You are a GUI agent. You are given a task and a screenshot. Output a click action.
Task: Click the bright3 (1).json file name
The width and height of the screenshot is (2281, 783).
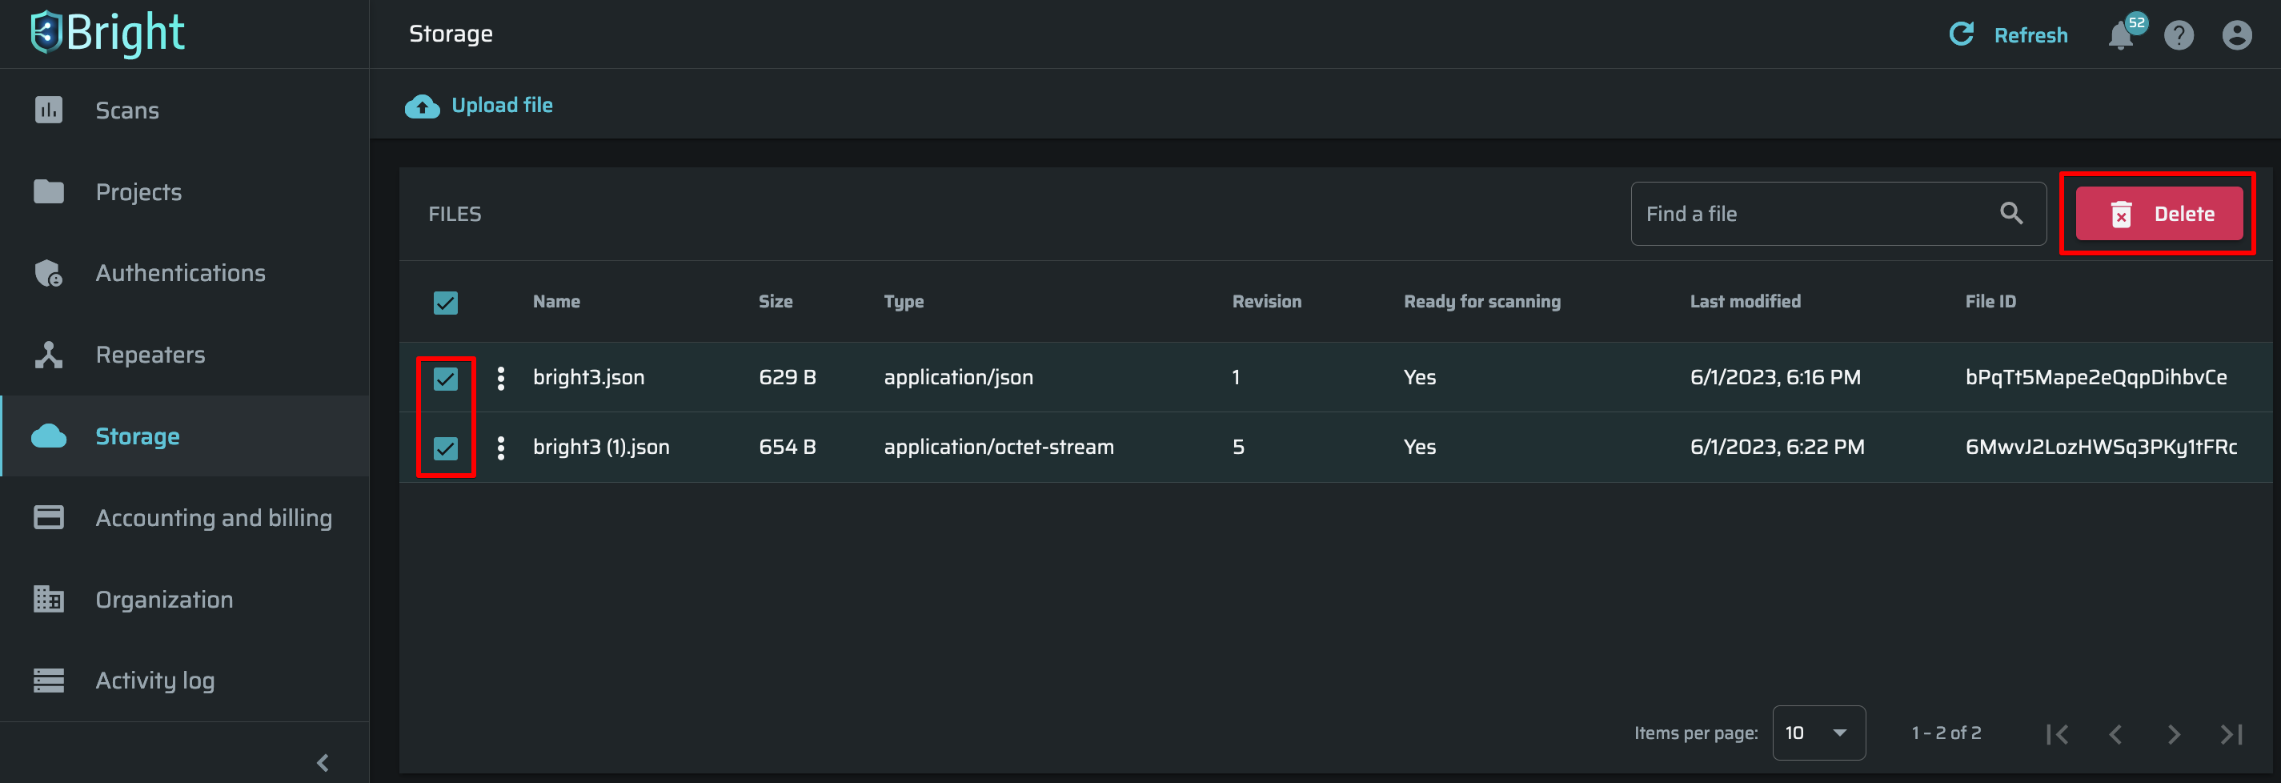click(601, 448)
